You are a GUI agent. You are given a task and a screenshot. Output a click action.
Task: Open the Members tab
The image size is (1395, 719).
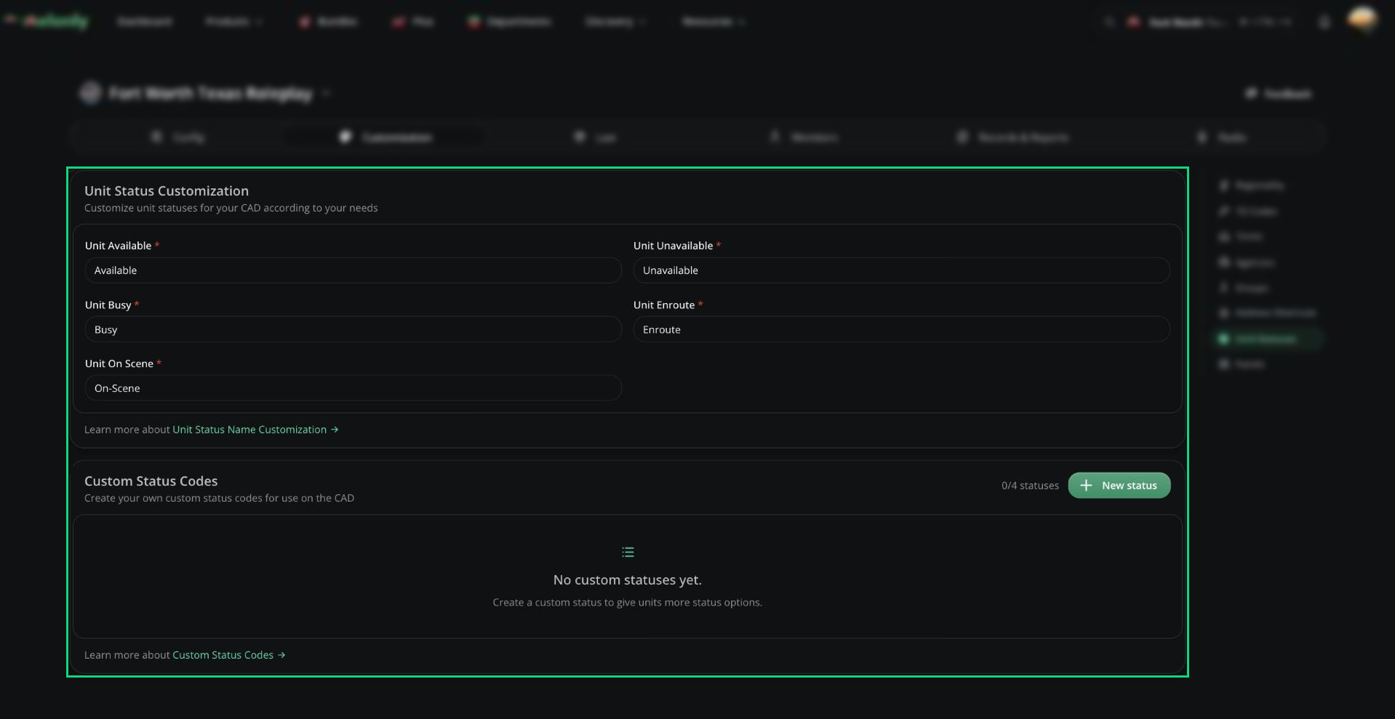pyautogui.click(x=804, y=137)
